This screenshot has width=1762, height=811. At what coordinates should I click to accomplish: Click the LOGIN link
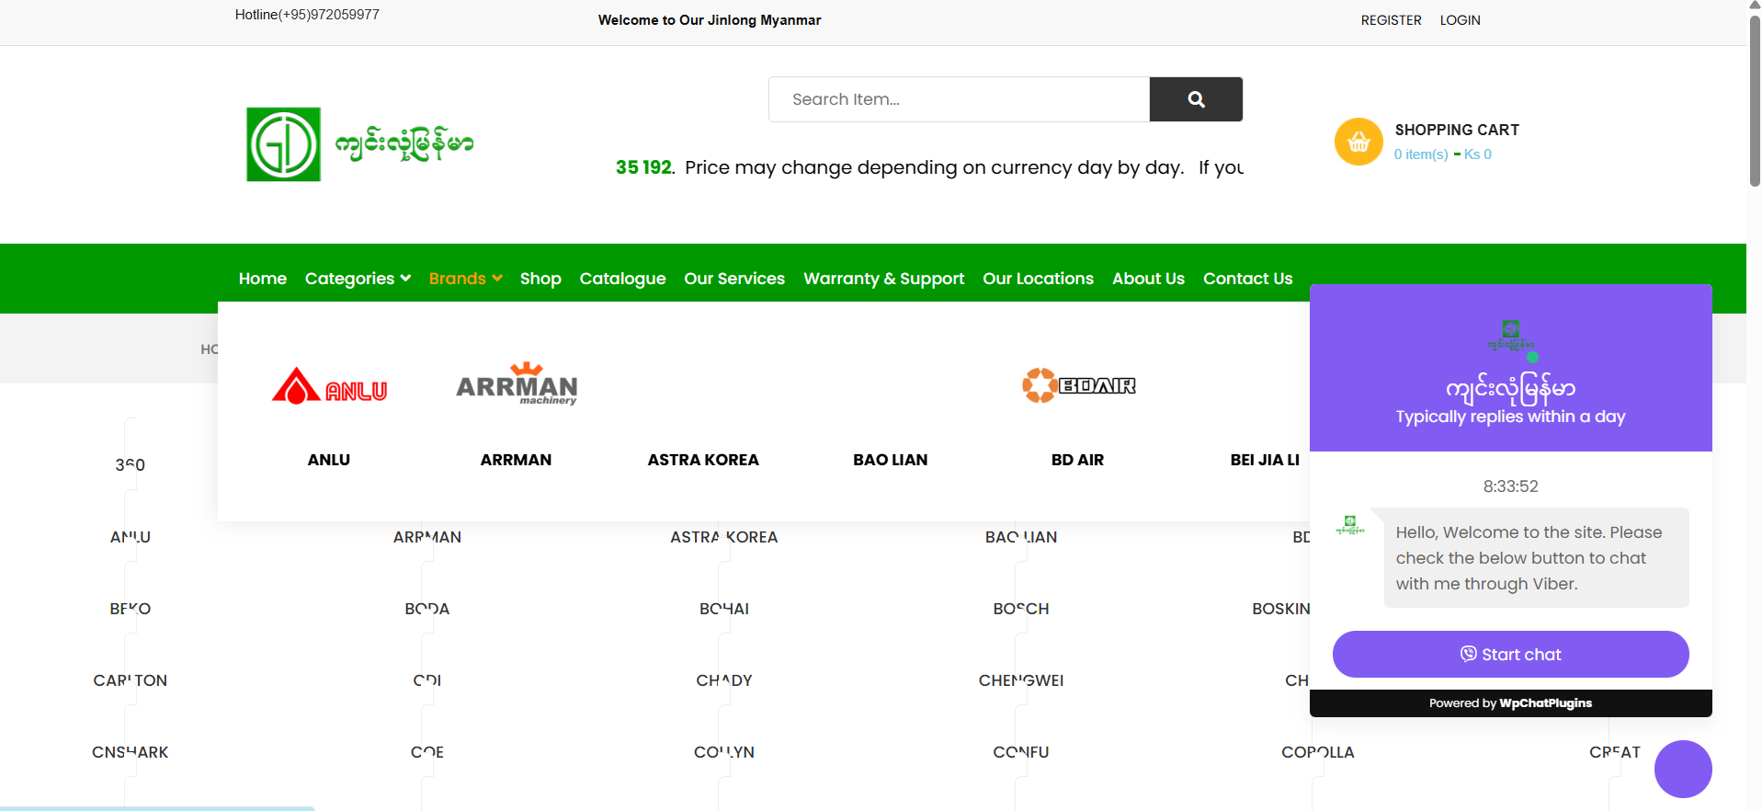pos(1460,20)
